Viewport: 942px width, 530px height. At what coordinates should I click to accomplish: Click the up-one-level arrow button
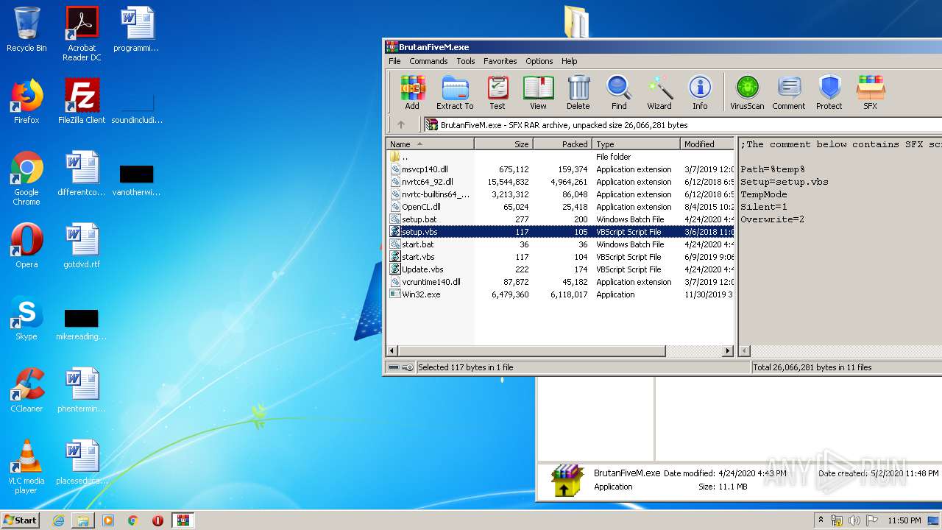click(x=401, y=125)
